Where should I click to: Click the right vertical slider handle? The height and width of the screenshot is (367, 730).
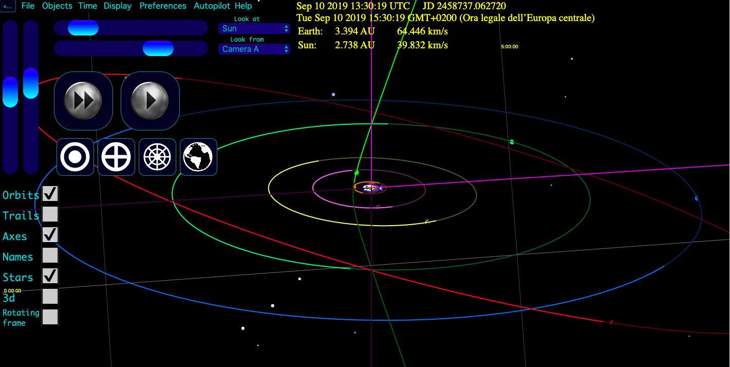point(31,83)
